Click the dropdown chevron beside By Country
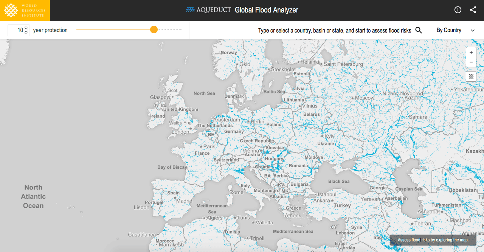The width and height of the screenshot is (484, 252). pos(473,31)
